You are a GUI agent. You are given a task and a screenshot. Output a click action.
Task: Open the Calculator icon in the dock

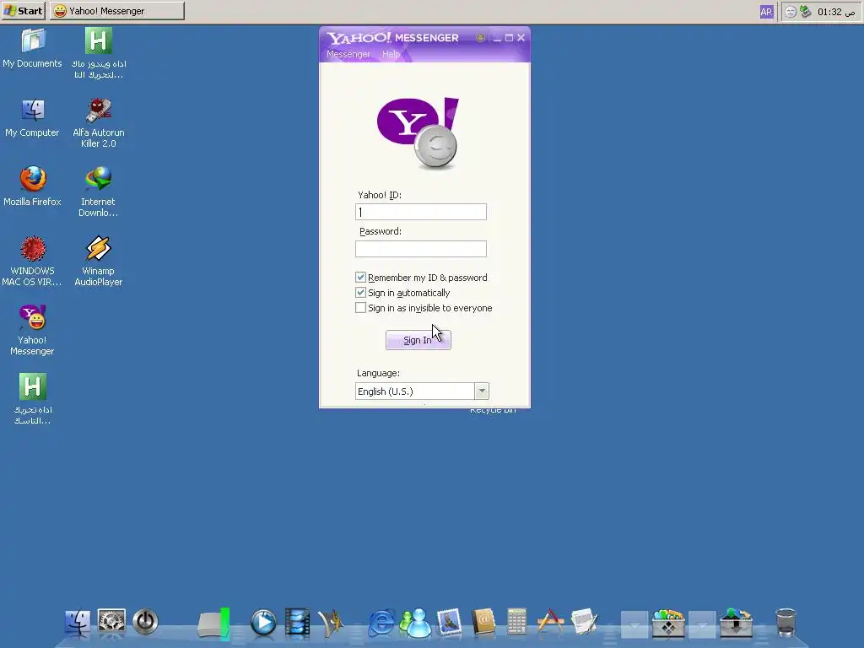point(517,622)
